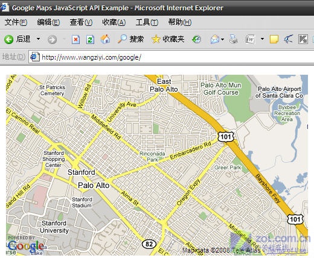The height and width of the screenshot is (258, 314).
Task: Print the page using printer icon
Action: tap(234, 39)
